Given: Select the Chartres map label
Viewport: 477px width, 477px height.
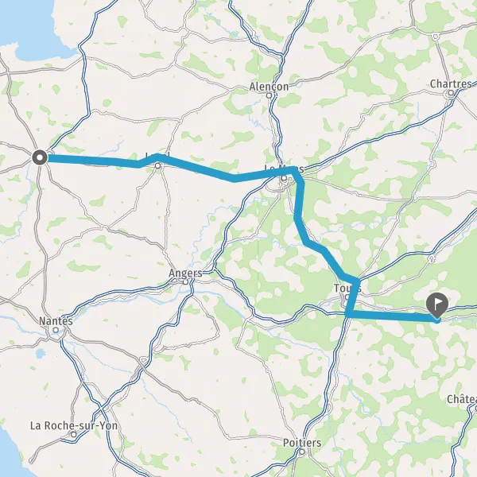Looking at the screenshot, I should [x=451, y=83].
